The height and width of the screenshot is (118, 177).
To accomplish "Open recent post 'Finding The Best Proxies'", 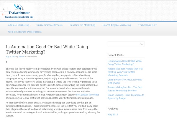I will coord(125,72).
